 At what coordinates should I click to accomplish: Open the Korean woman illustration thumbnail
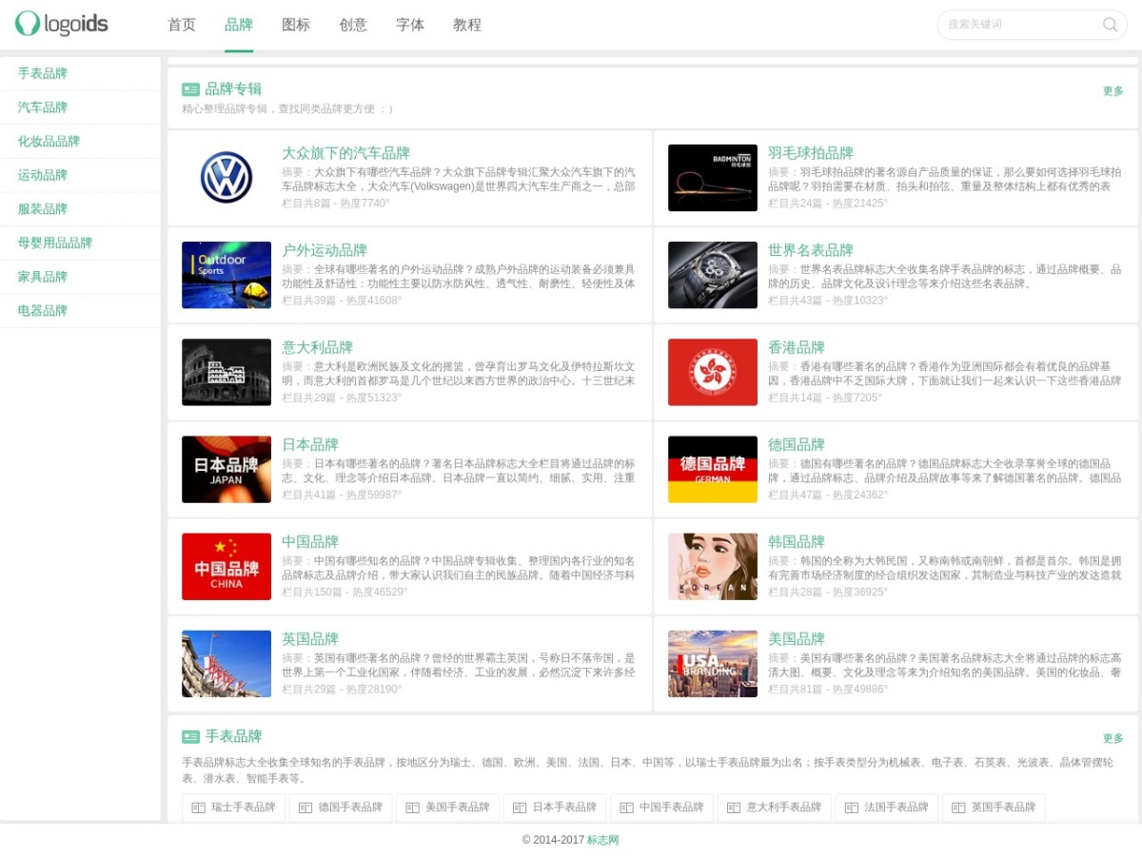[x=713, y=566]
